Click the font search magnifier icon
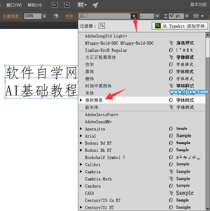The height and width of the screenshot is (211, 210). pos(82,16)
